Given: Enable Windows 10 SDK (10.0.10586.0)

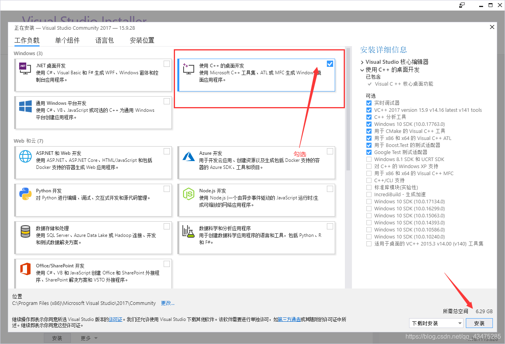Looking at the screenshot, I should 369,229.
